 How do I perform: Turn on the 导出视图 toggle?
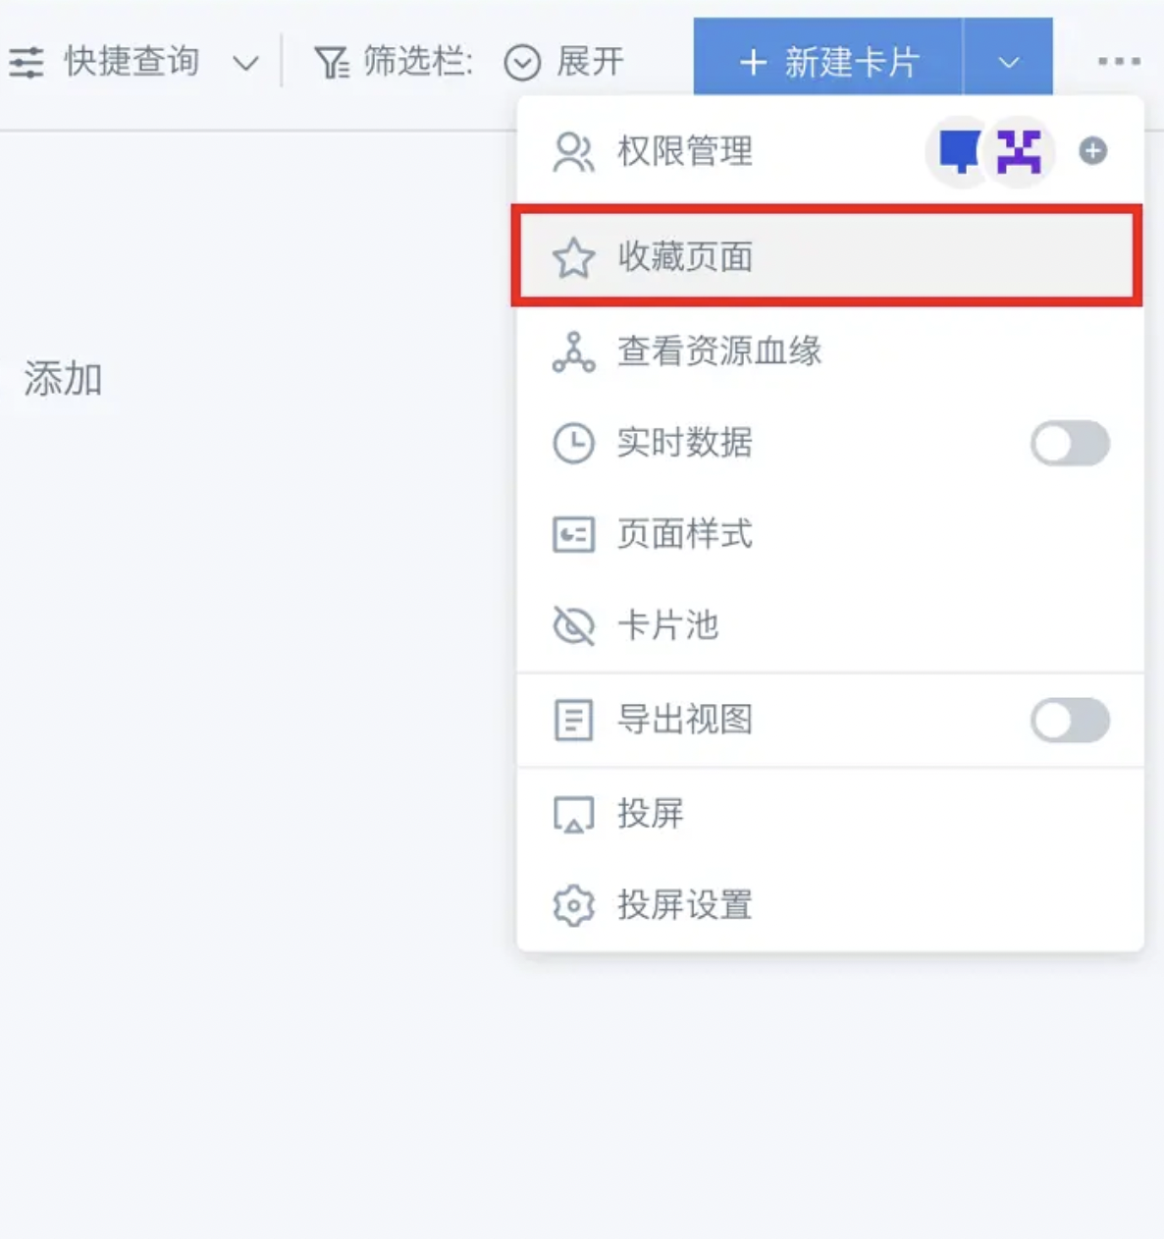tap(1070, 721)
